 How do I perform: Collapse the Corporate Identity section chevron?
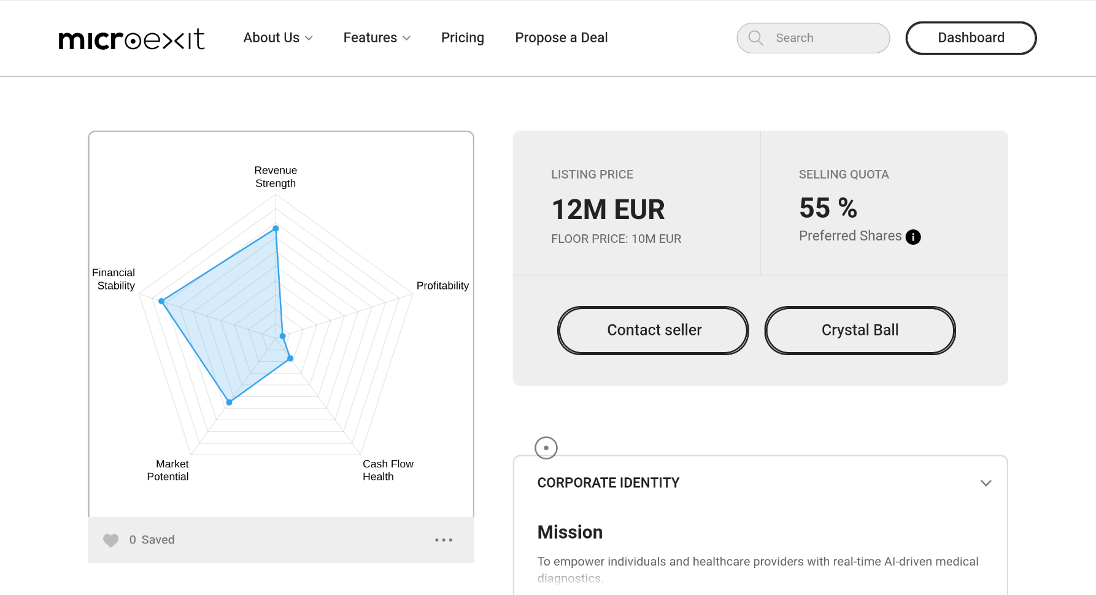[986, 483]
